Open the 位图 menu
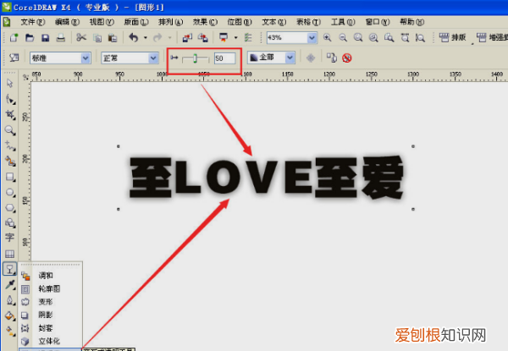This screenshot has width=508, height=351. (x=240, y=22)
